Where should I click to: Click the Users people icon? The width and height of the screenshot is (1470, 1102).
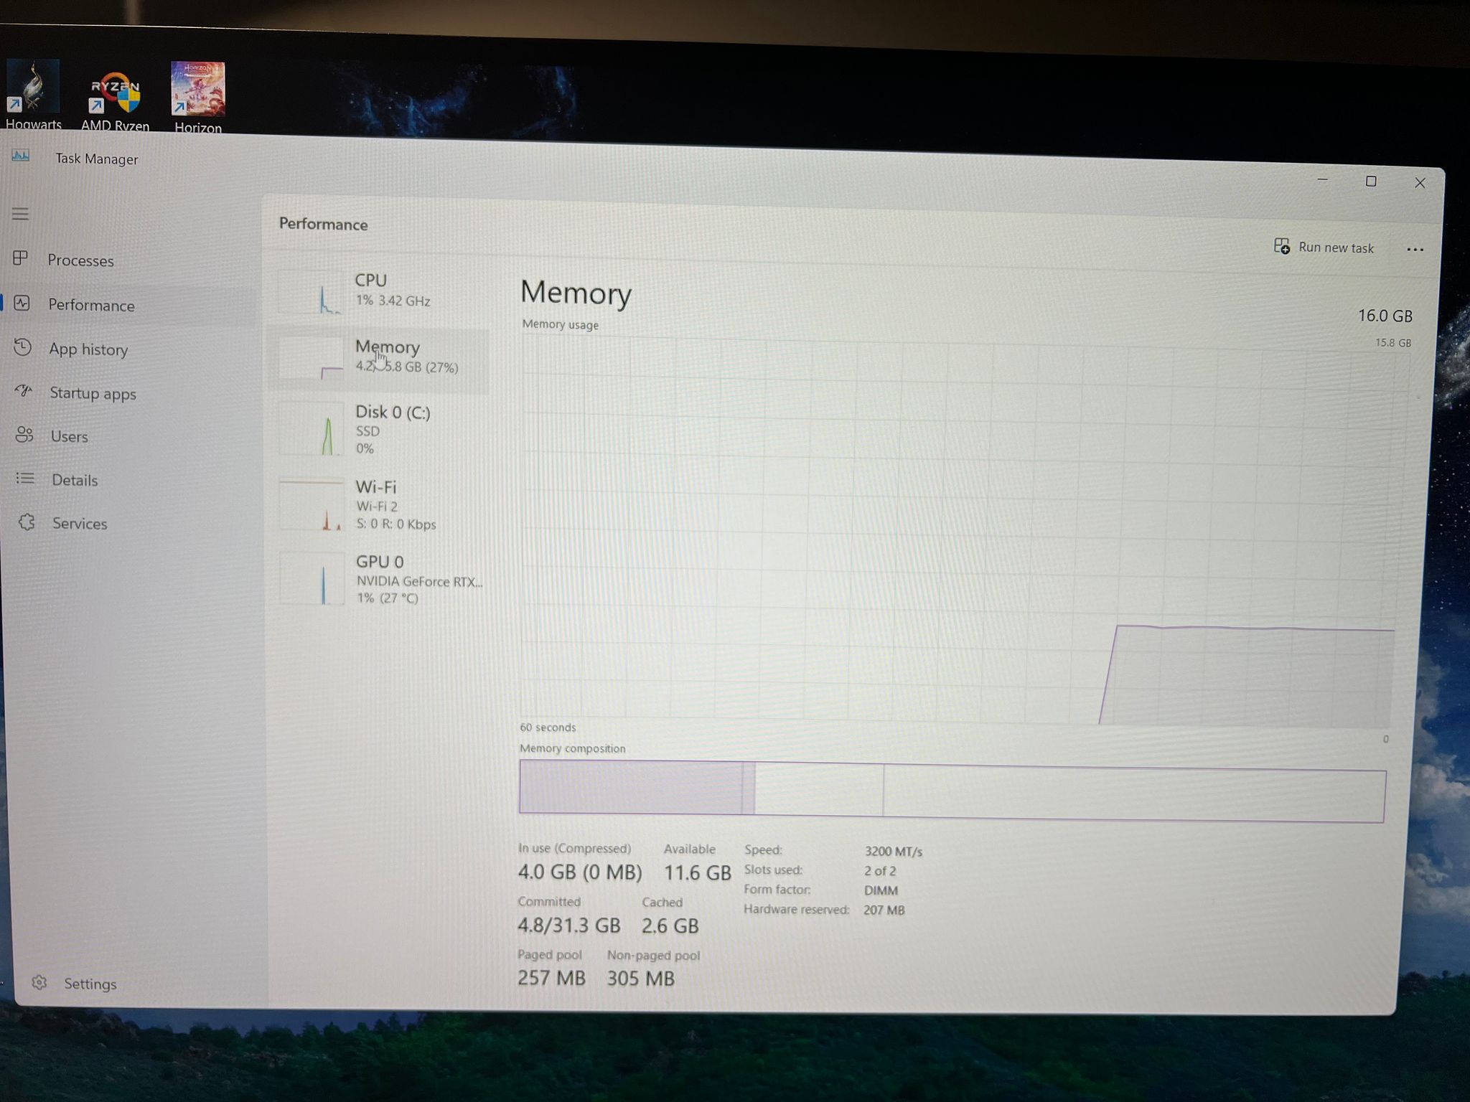(x=24, y=435)
